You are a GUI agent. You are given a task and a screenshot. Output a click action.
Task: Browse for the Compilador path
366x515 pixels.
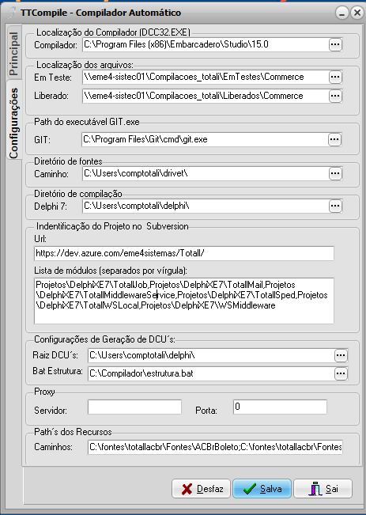pos(335,44)
